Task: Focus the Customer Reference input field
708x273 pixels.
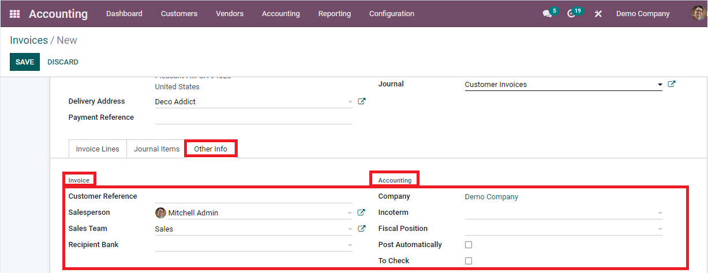Action: pos(254,196)
